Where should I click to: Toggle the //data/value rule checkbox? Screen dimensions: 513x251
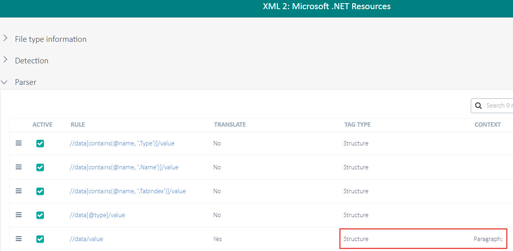40,239
